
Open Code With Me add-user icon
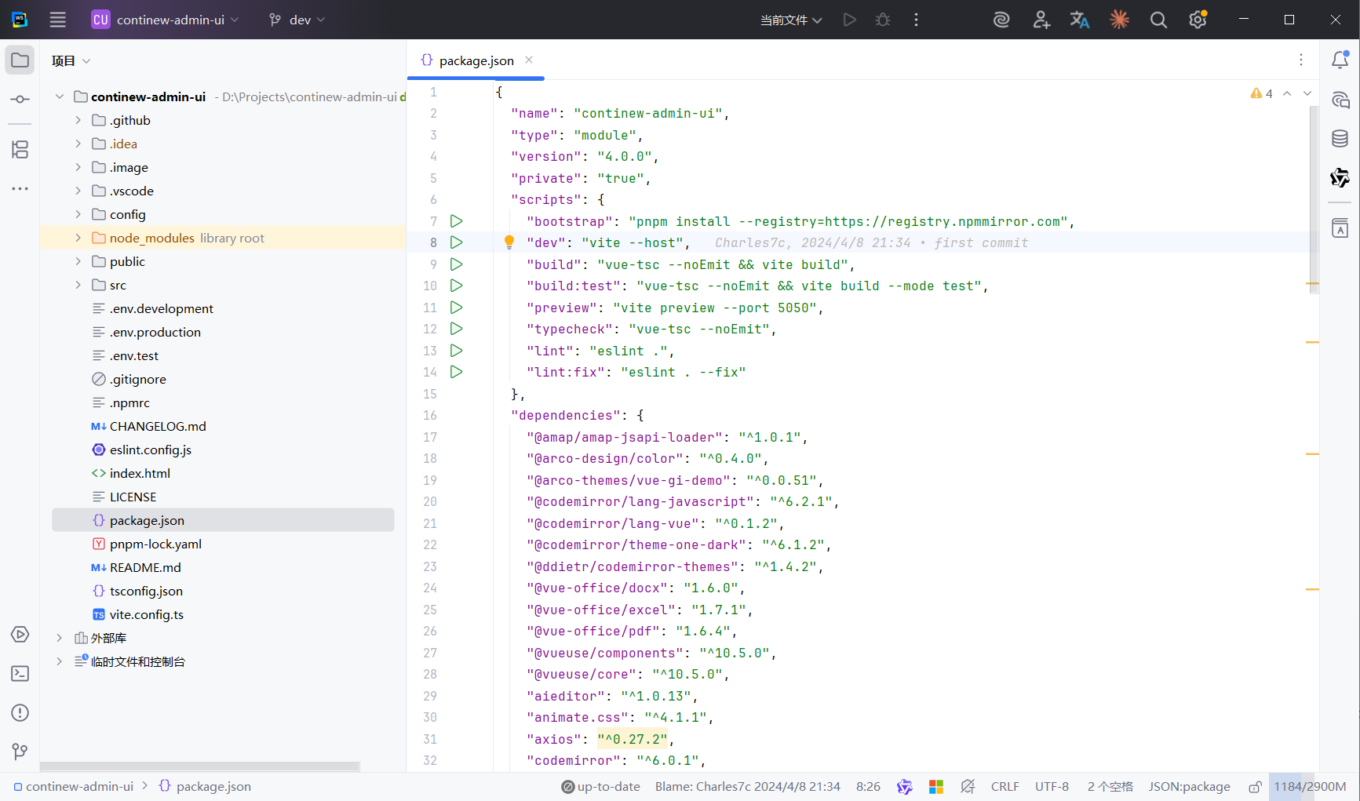[x=1041, y=20]
